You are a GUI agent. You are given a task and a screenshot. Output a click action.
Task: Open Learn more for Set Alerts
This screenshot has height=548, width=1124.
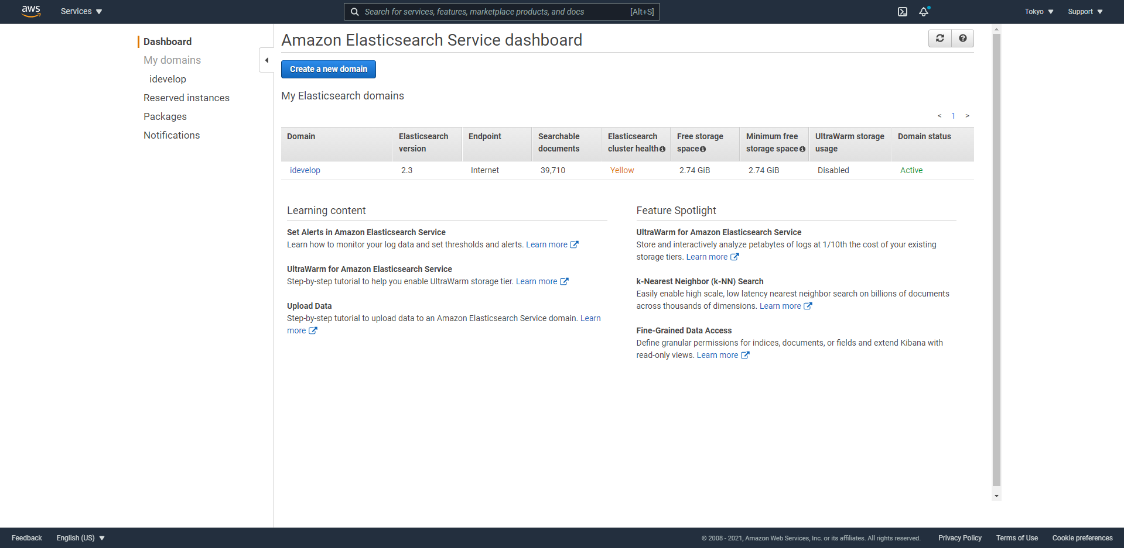point(552,244)
